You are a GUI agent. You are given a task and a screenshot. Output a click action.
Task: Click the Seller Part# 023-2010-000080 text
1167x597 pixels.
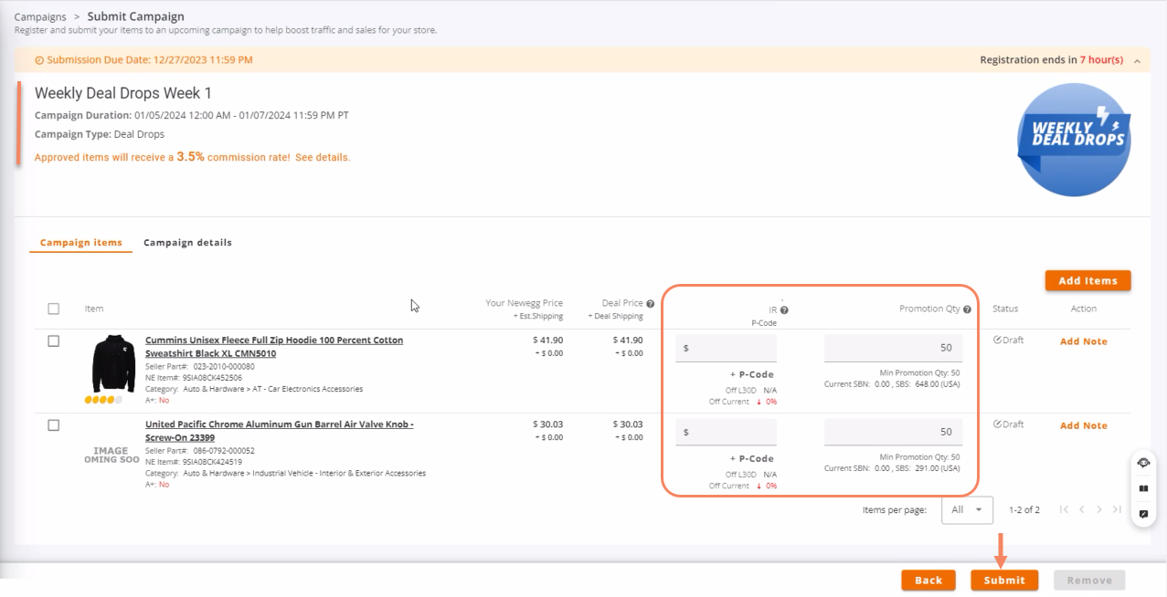point(199,366)
